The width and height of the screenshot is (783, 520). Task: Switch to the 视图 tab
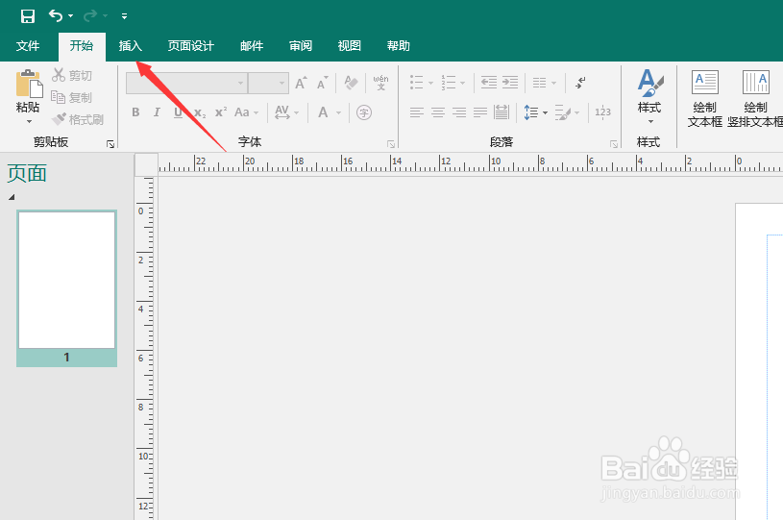[x=349, y=46]
